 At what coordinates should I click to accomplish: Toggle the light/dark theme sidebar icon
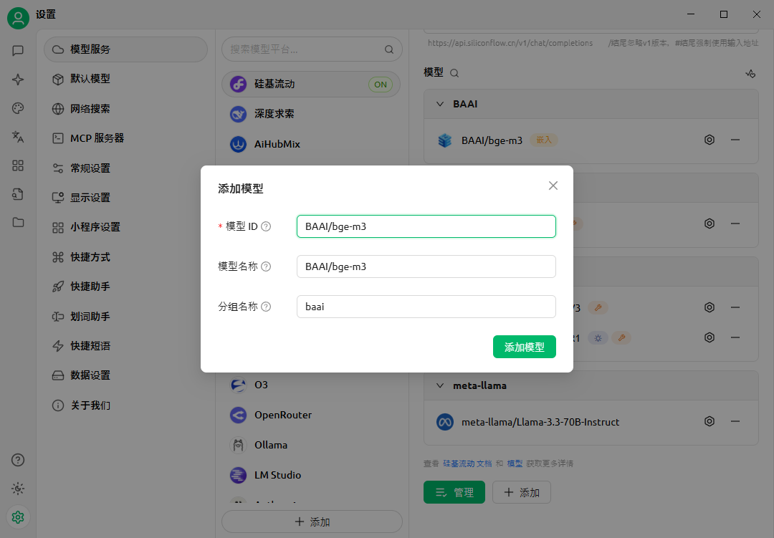pyautogui.click(x=18, y=489)
